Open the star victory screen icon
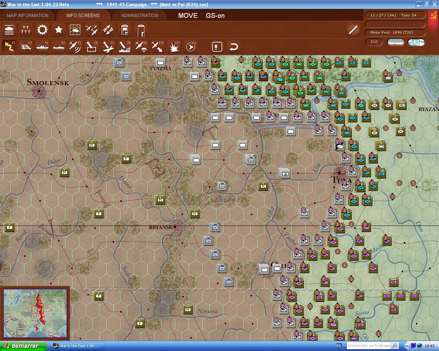The width and height of the screenshot is (439, 351). click(x=59, y=30)
